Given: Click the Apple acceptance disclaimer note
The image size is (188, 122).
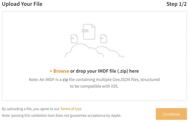Looking at the screenshot, I should click(61, 116).
